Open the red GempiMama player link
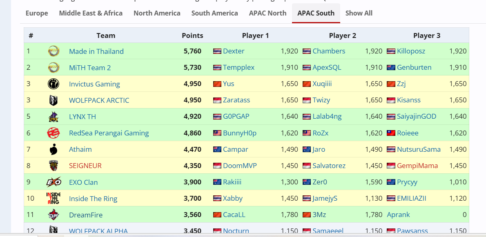This screenshot has height=237, width=486. click(x=417, y=166)
